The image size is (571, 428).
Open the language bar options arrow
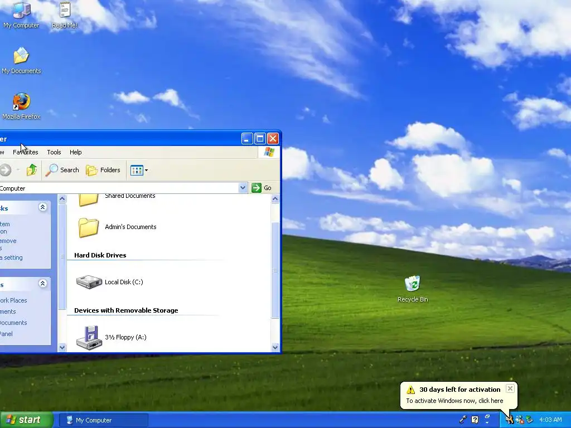[x=487, y=422]
